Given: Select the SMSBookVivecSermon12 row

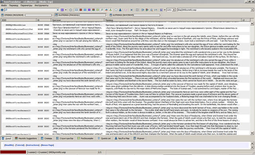Looking at the screenshot, I should (126, 126).
